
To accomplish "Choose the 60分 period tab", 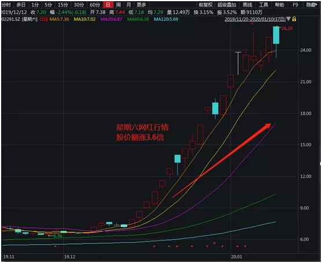I will coord(95,5).
